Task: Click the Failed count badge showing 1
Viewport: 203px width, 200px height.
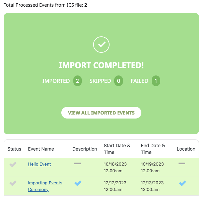Action: point(156,81)
